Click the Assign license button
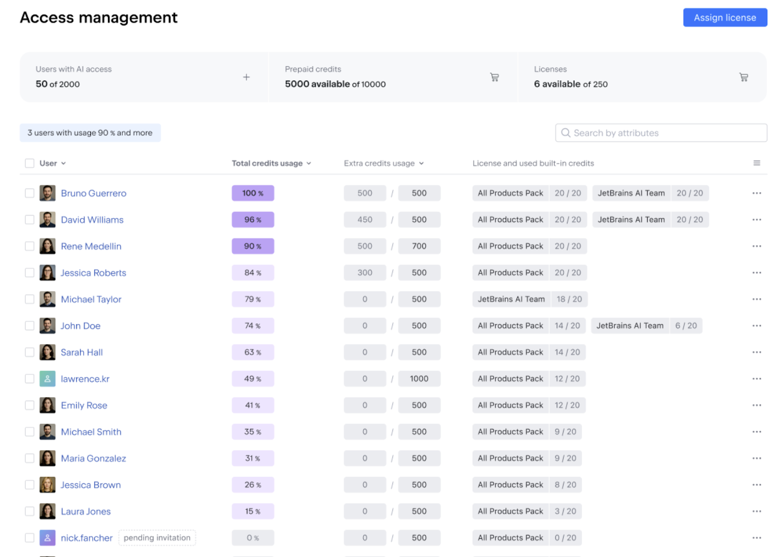This screenshot has height=557, width=782. click(x=724, y=18)
